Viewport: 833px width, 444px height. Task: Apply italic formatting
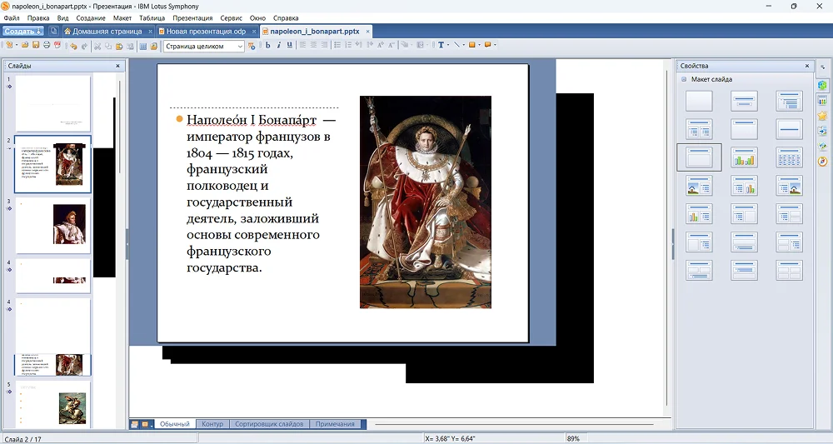coord(278,46)
